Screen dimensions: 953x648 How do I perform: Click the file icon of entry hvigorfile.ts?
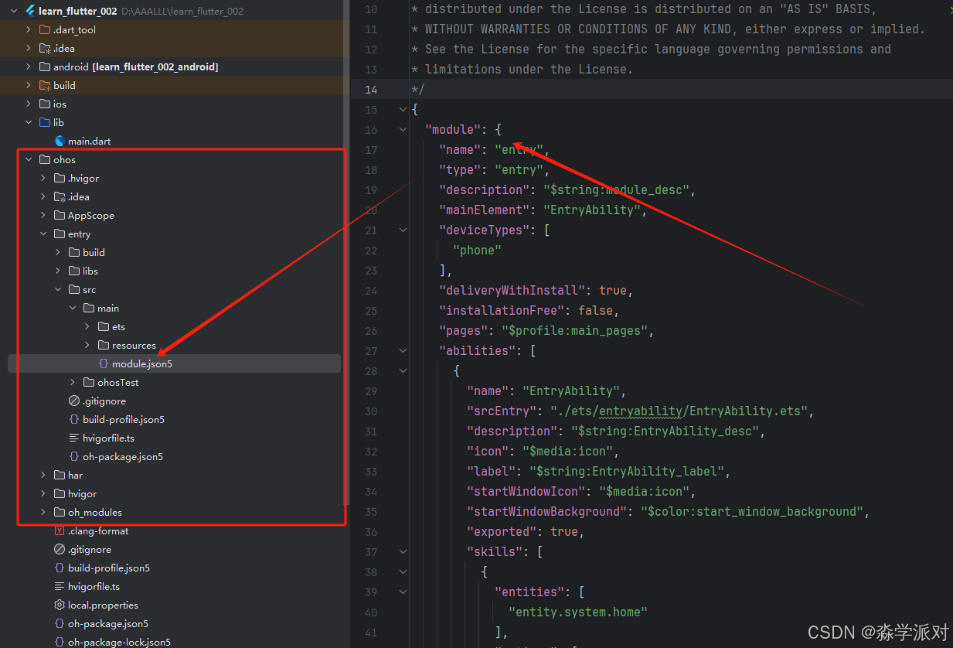click(x=74, y=438)
